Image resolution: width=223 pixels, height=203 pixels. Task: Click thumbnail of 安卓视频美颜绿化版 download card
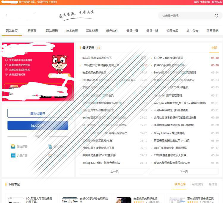(124, 200)
